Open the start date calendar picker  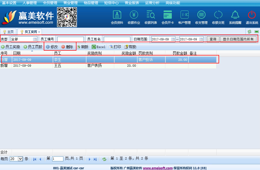click(x=173, y=39)
